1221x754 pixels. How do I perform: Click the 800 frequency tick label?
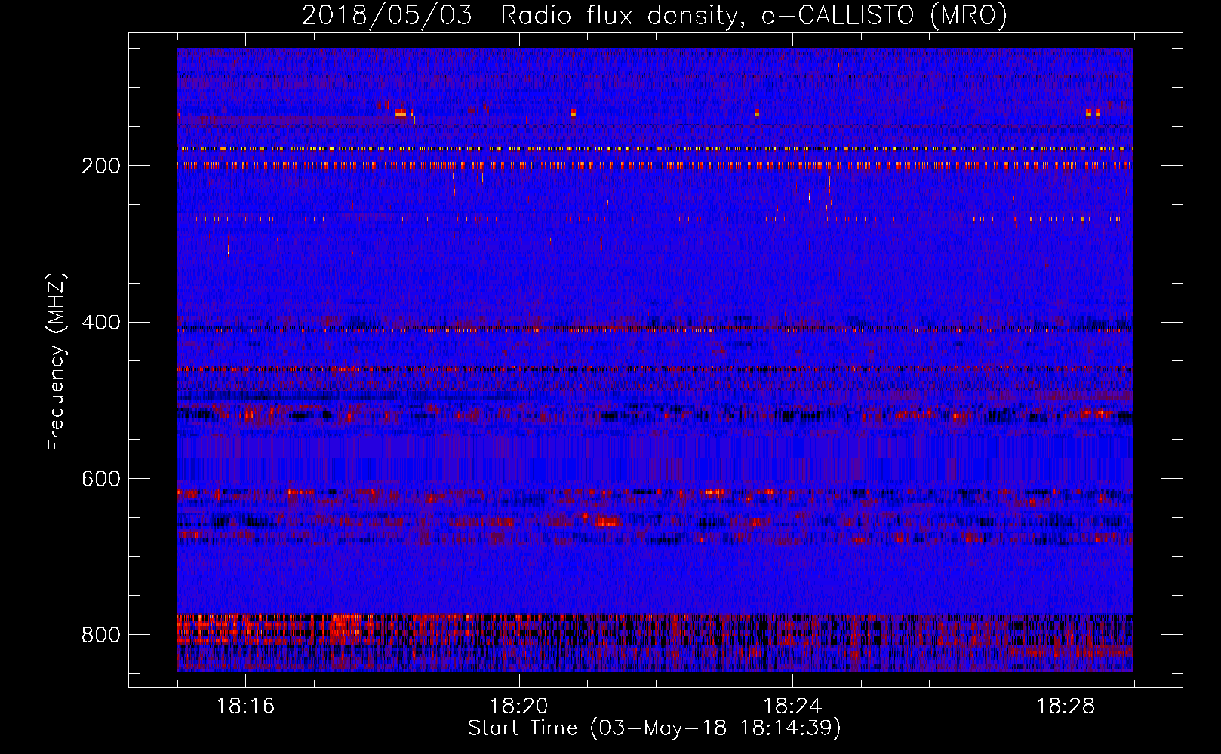101,635
